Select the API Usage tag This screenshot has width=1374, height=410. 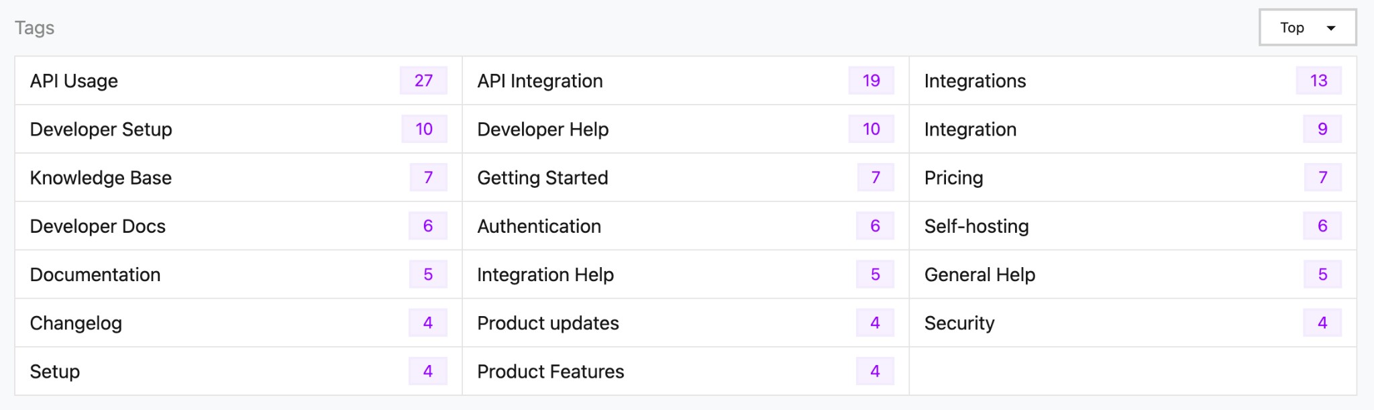(74, 81)
